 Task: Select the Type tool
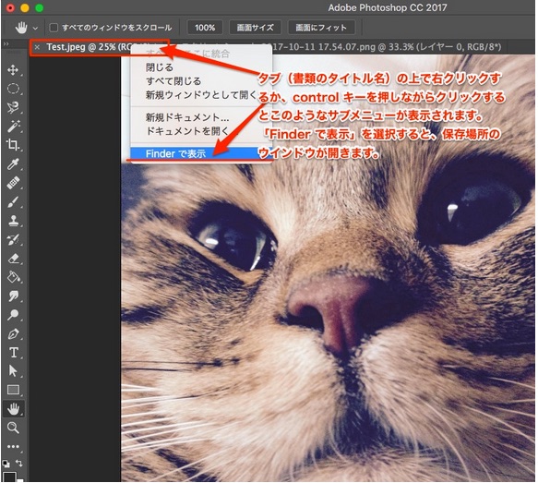click(13, 352)
